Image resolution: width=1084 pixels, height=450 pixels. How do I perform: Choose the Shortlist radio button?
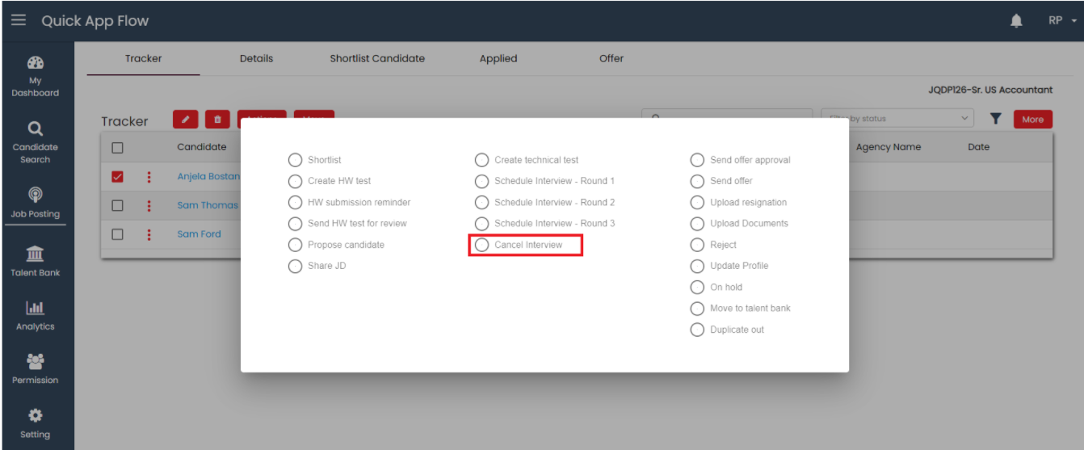click(296, 160)
